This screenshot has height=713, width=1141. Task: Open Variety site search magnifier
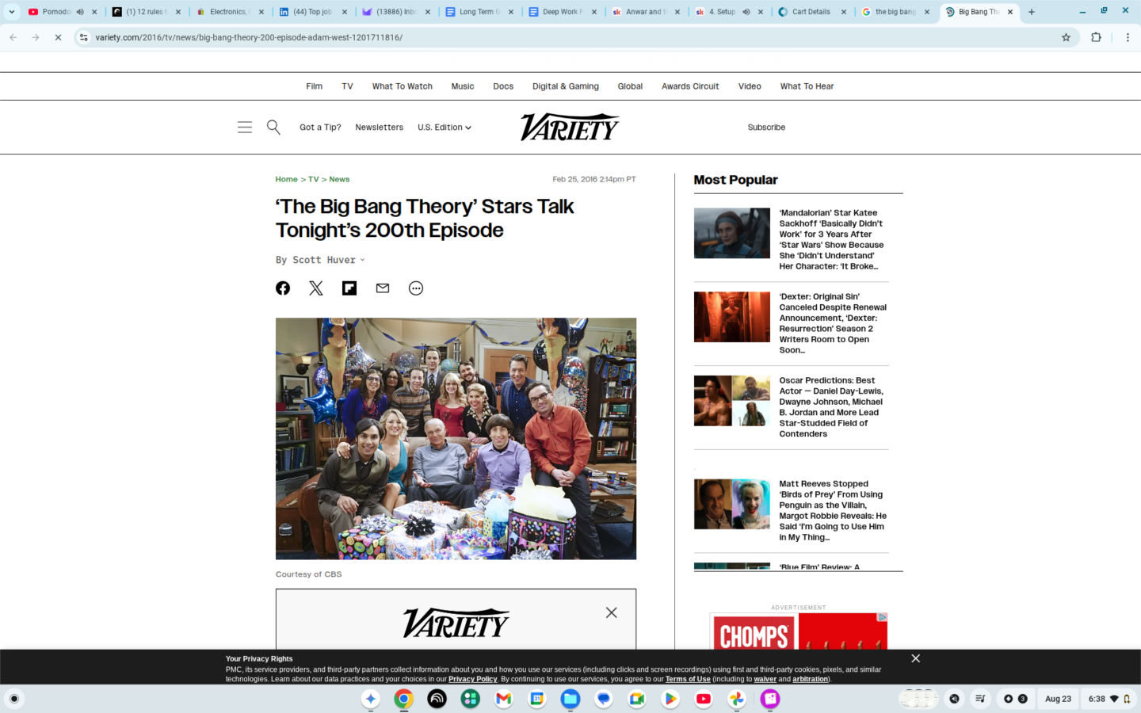[273, 127]
